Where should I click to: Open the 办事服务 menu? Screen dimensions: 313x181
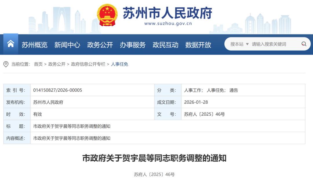click(133, 45)
